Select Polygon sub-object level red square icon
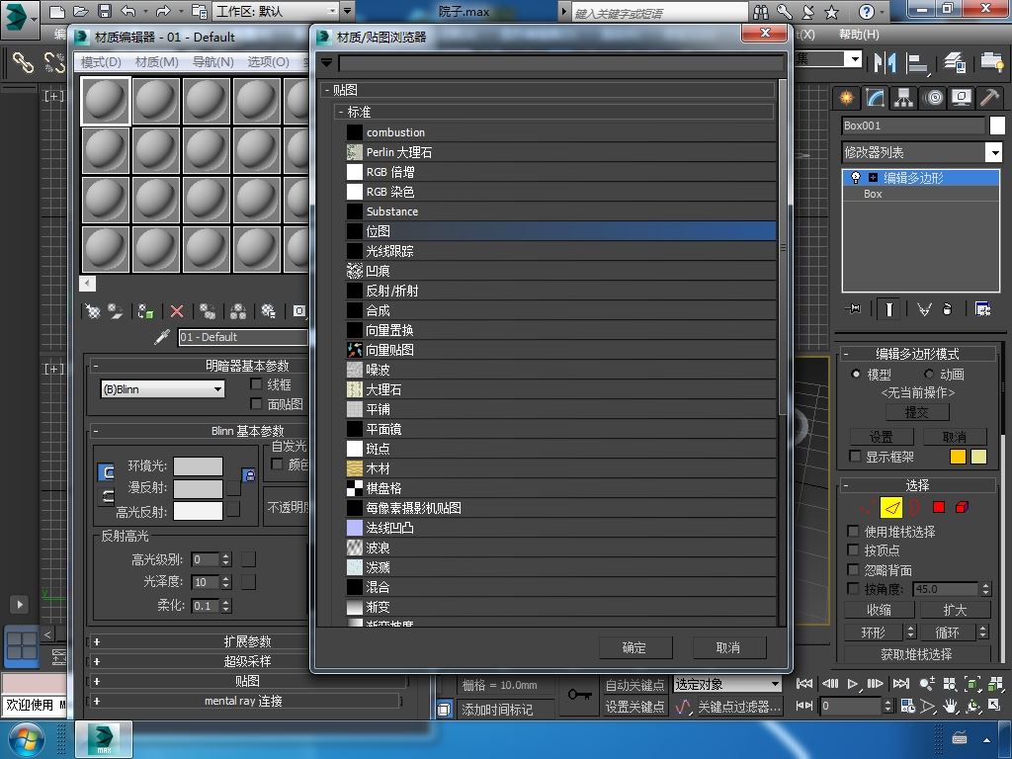The height and width of the screenshot is (759, 1012). click(x=939, y=507)
